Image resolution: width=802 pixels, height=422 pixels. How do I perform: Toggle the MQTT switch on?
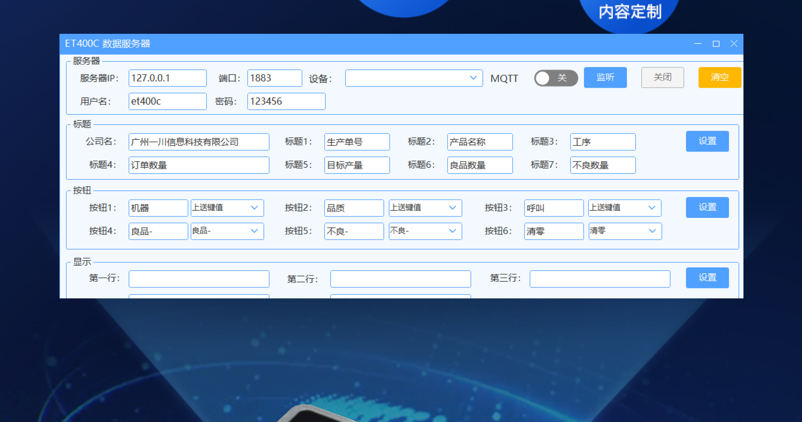pos(555,78)
